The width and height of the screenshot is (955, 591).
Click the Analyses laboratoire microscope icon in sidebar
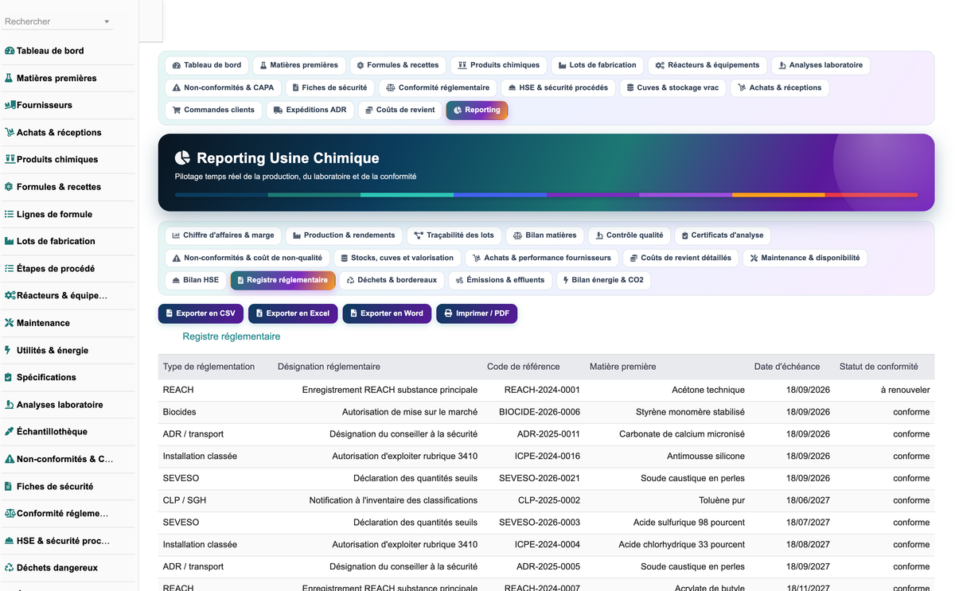[x=10, y=404]
